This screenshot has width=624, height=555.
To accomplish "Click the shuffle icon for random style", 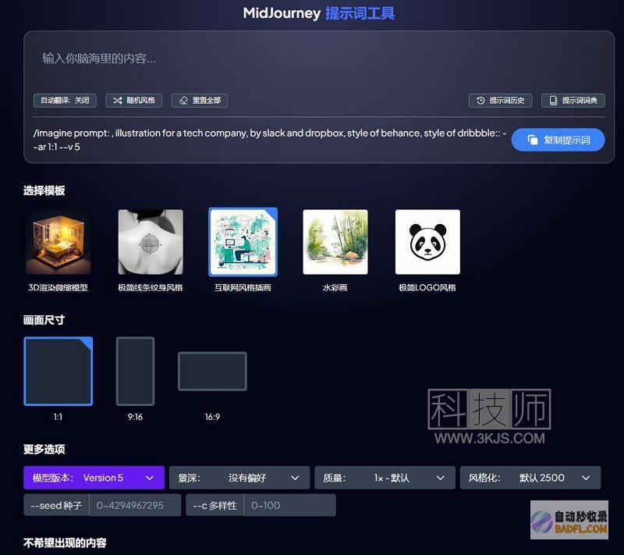I will pyautogui.click(x=118, y=101).
